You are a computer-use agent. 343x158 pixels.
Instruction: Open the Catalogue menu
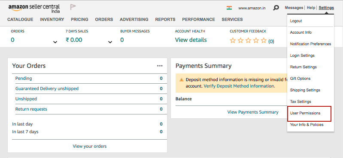(x=20, y=19)
